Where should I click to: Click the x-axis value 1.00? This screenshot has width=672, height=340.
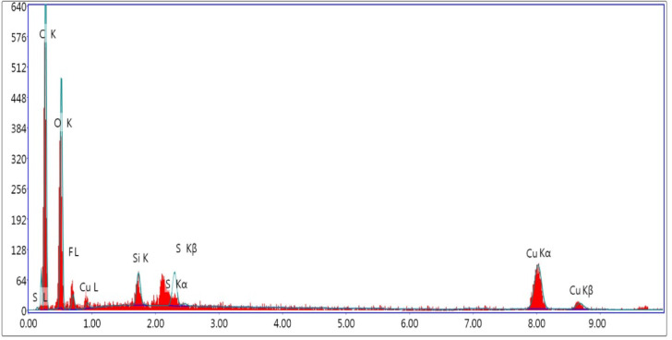click(x=91, y=323)
